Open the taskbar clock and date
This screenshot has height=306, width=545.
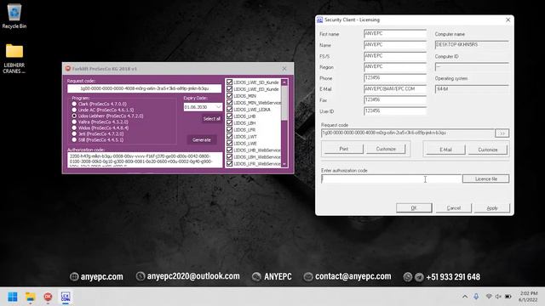click(x=529, y=297)
